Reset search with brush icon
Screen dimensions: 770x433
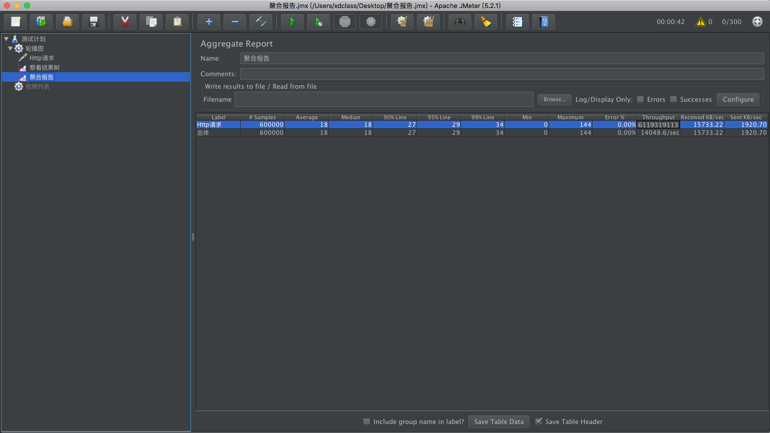coord(486,22)
